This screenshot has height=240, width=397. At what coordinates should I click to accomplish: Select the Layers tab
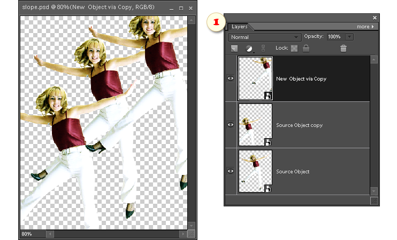pos(239,27)
